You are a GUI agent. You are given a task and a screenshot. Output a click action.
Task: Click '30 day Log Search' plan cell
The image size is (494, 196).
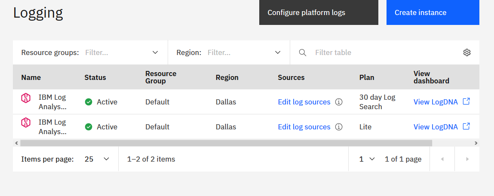[377, 102]
